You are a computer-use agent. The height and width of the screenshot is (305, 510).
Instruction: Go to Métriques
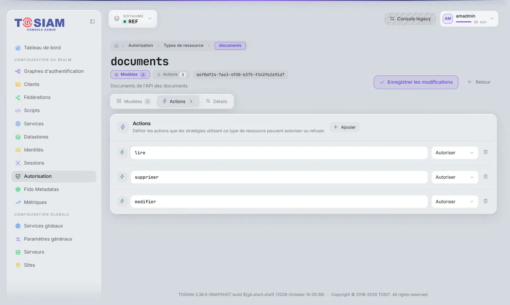tap(54, 203)
